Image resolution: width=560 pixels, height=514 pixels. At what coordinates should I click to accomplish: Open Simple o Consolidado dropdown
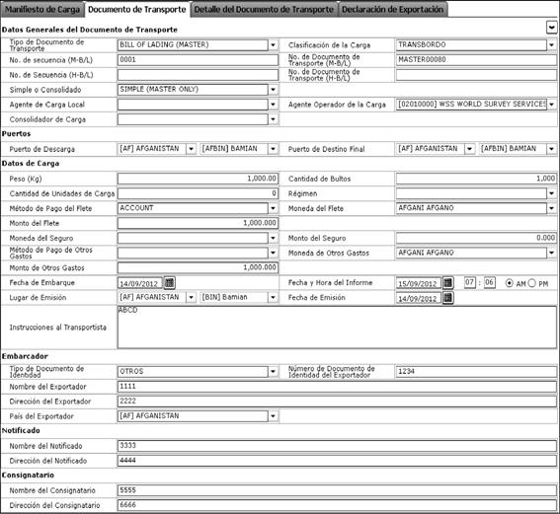click(273, 90)
